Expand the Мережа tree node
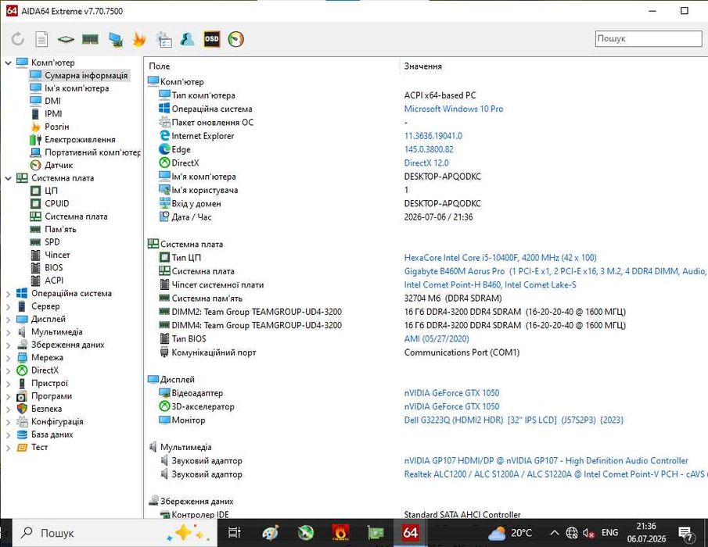Screen dimensions: 708x547 [8, 358]
